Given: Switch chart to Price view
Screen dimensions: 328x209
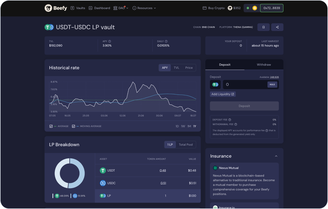Looking at the screenshot, I should (189, 68).
